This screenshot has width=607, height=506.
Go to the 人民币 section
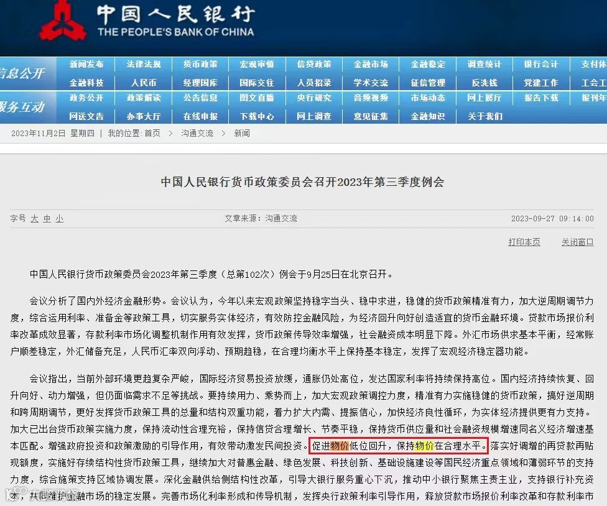143,83
